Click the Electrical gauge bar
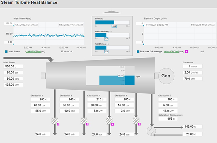 112,22
